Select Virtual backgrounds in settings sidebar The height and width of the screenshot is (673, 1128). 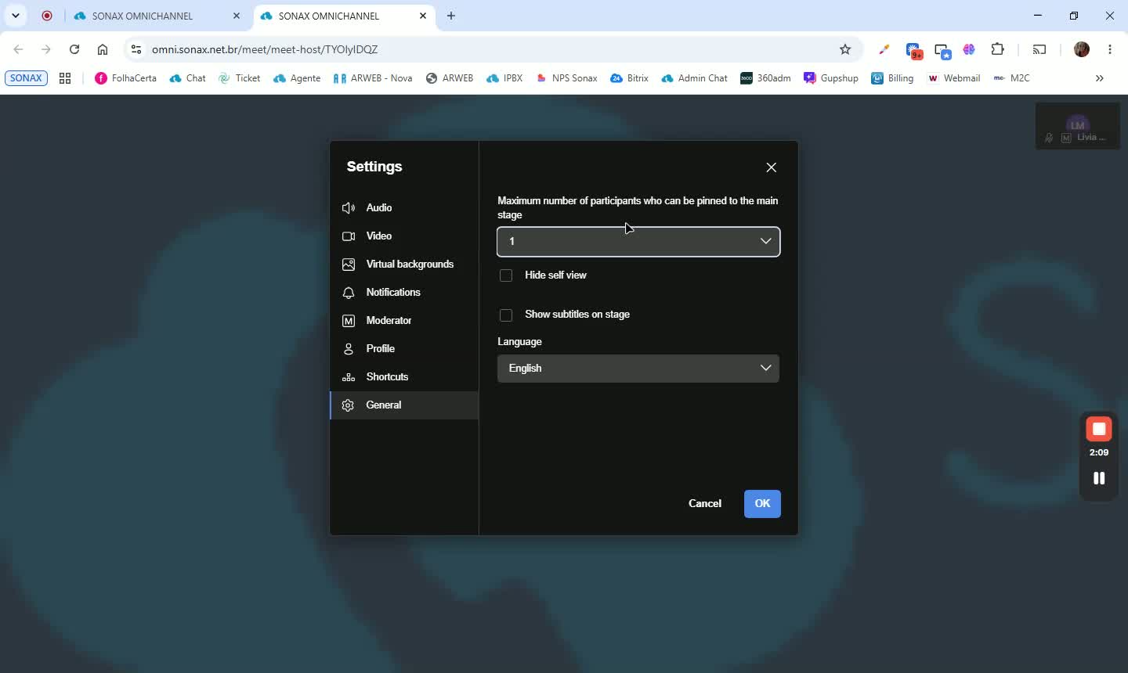(x=404, y=264)
